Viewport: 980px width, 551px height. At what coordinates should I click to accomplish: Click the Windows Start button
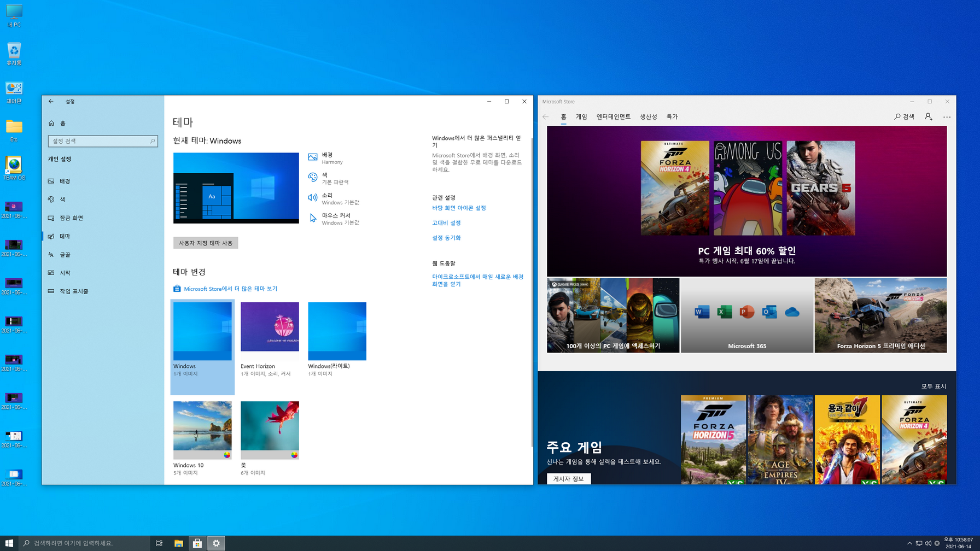click(9, 543)
